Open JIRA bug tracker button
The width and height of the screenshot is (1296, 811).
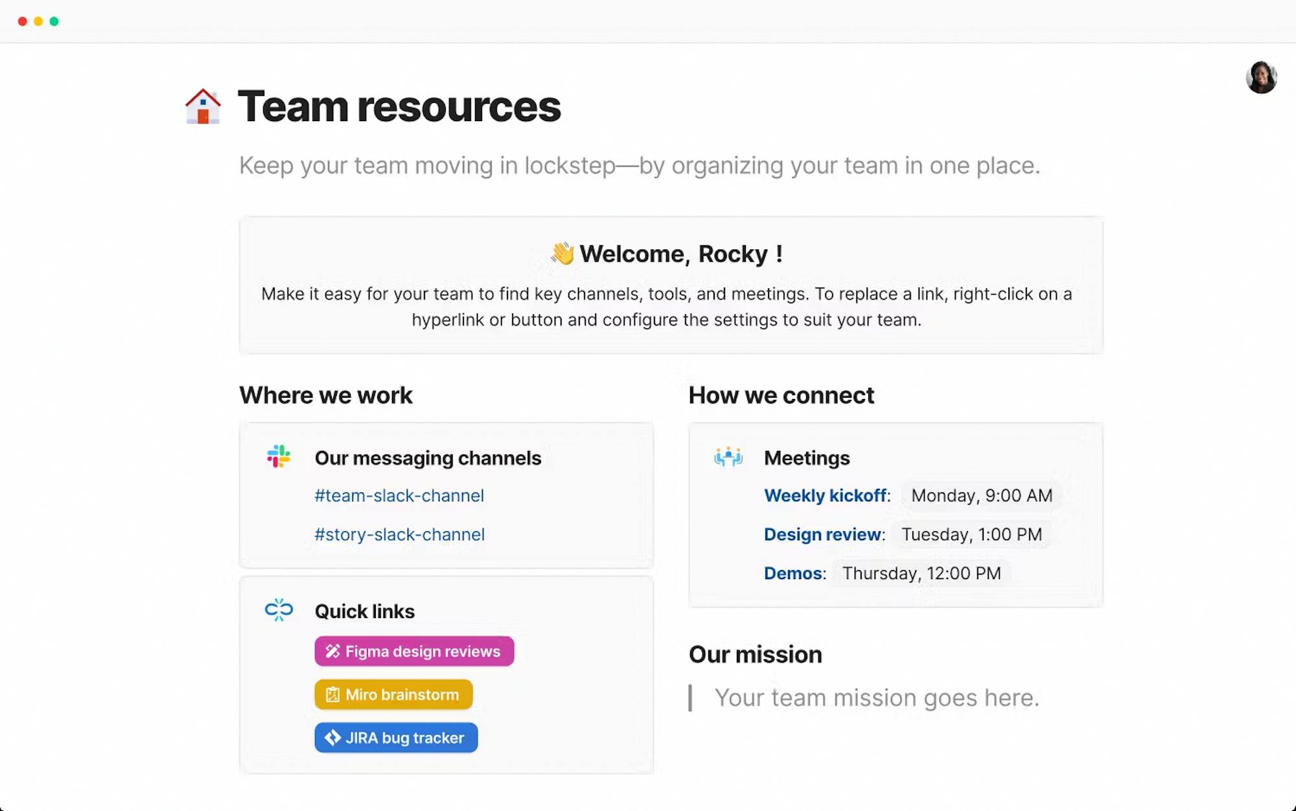396,738
